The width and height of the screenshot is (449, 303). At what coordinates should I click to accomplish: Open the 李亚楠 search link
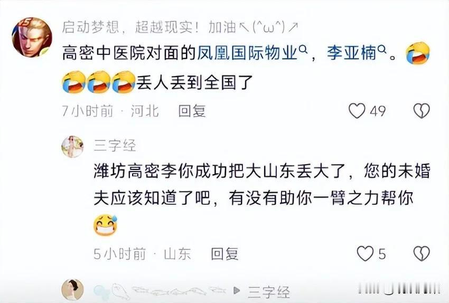[352, 53]
